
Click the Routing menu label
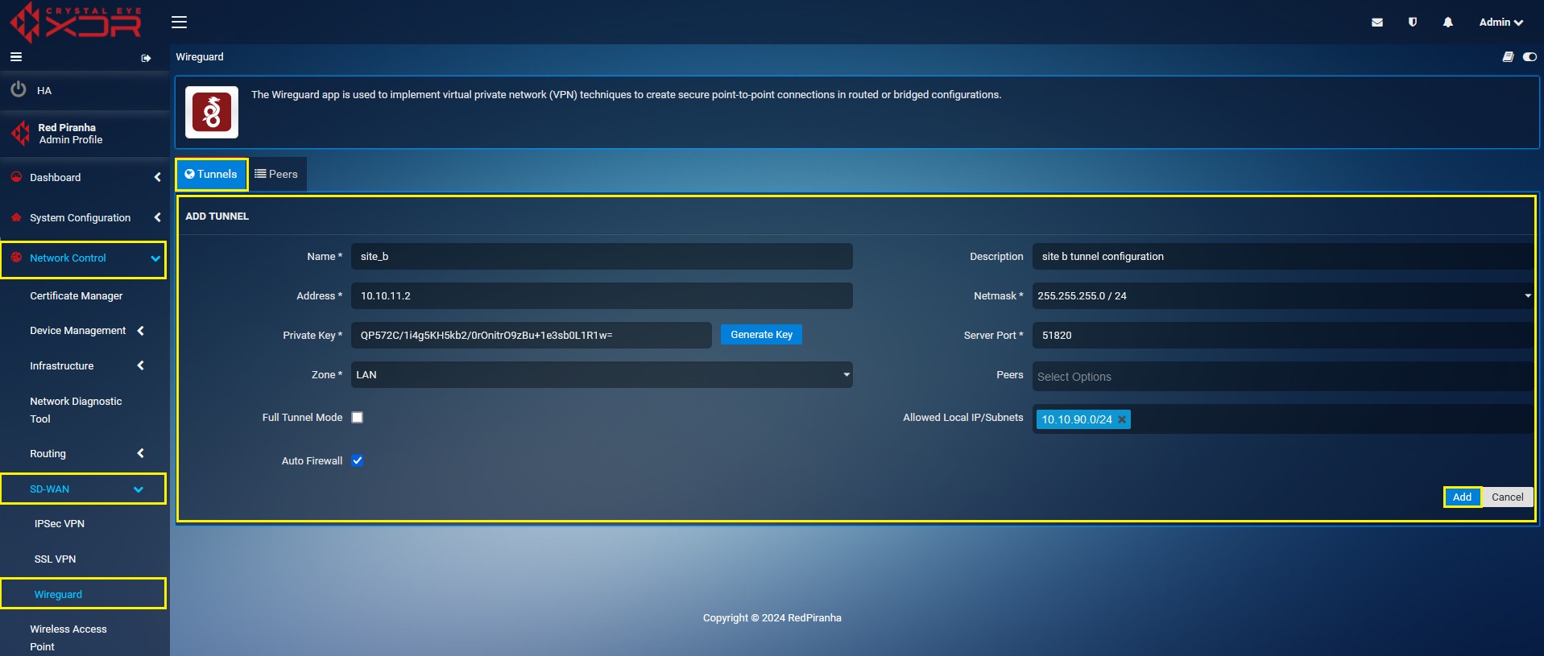pos(48,454)
